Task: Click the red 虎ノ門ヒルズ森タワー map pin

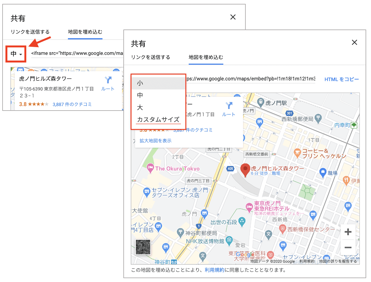Action: 245,170
